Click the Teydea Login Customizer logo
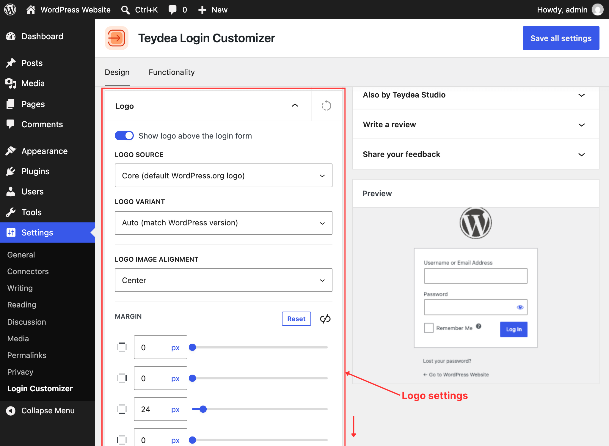 pyautogui.click(x=117, y=38)
